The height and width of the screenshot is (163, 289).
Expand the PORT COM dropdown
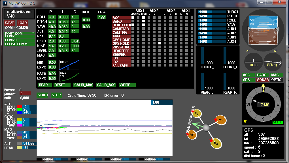click(19, 33)
